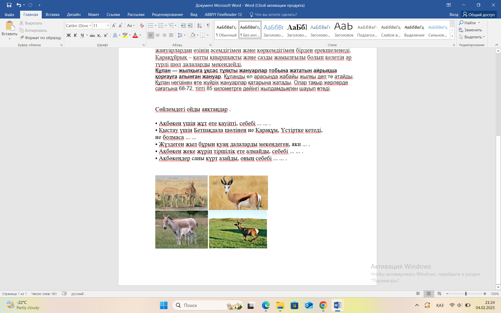Toggle Italic formatting button
The width and height of the screenshot is (501, 313).
75,35
